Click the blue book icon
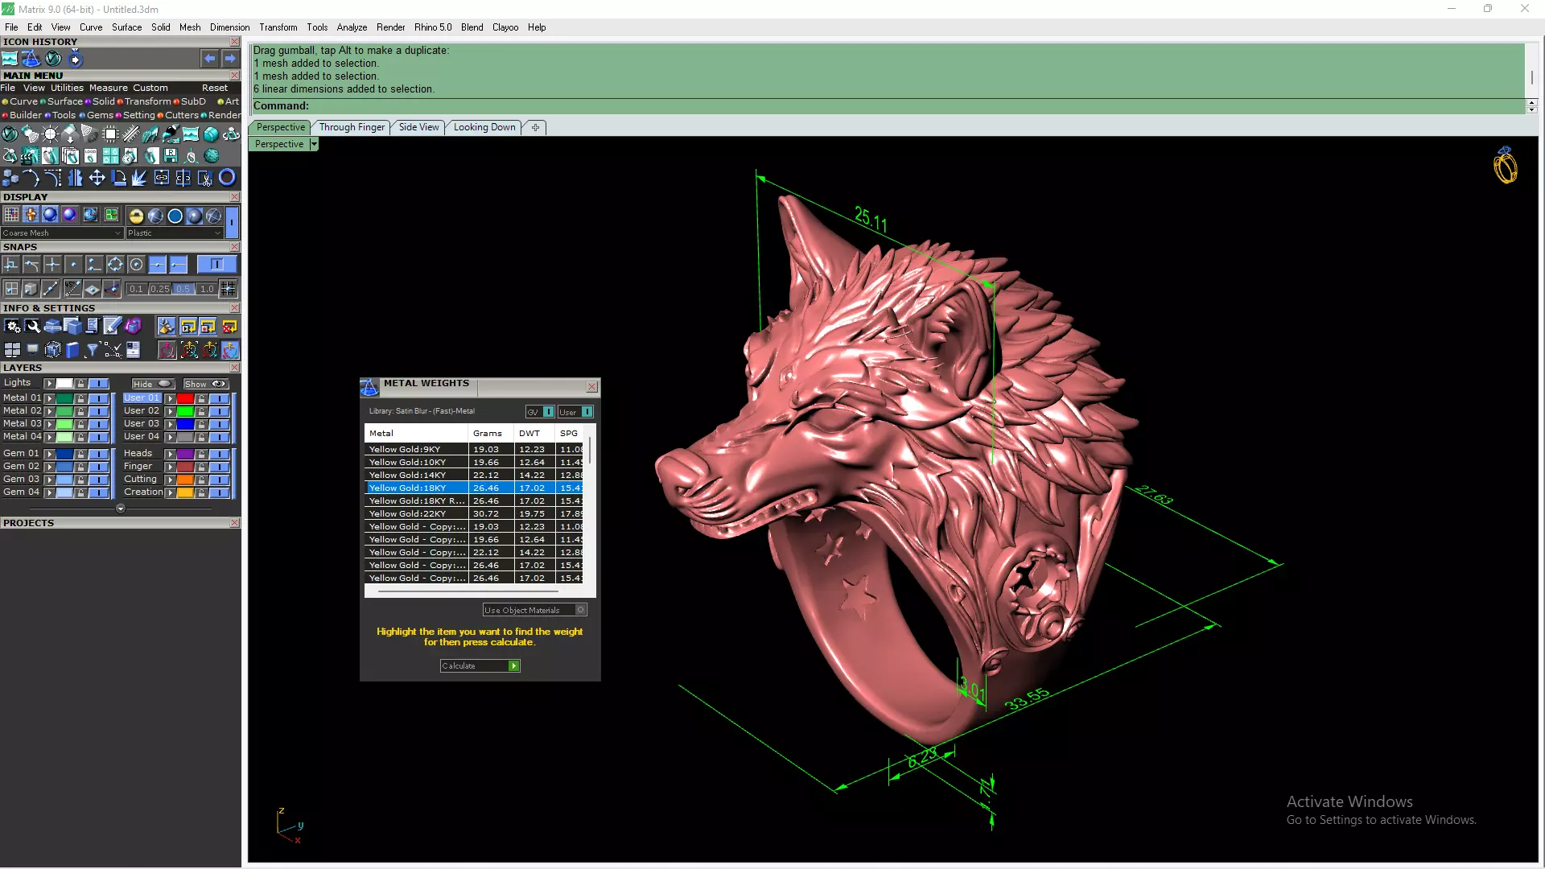This screenshot has height=869, width=1545. tap(72, 350)
